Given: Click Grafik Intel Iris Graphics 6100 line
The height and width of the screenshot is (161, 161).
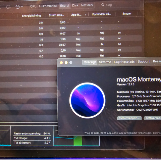Looking at the screenshot, I should pos(139,105).
